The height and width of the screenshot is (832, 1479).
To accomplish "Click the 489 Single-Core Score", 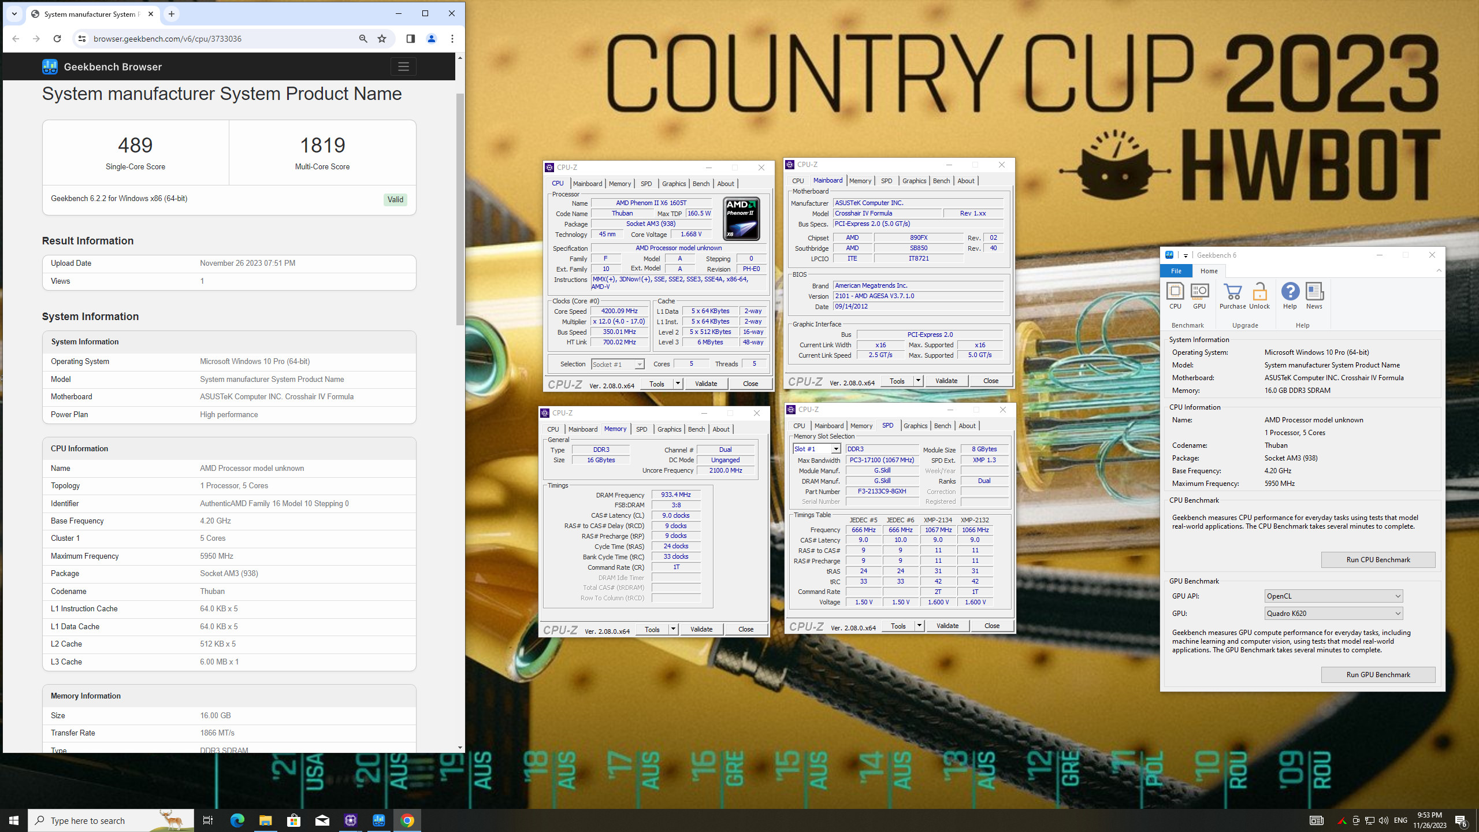I will [135, 145].
